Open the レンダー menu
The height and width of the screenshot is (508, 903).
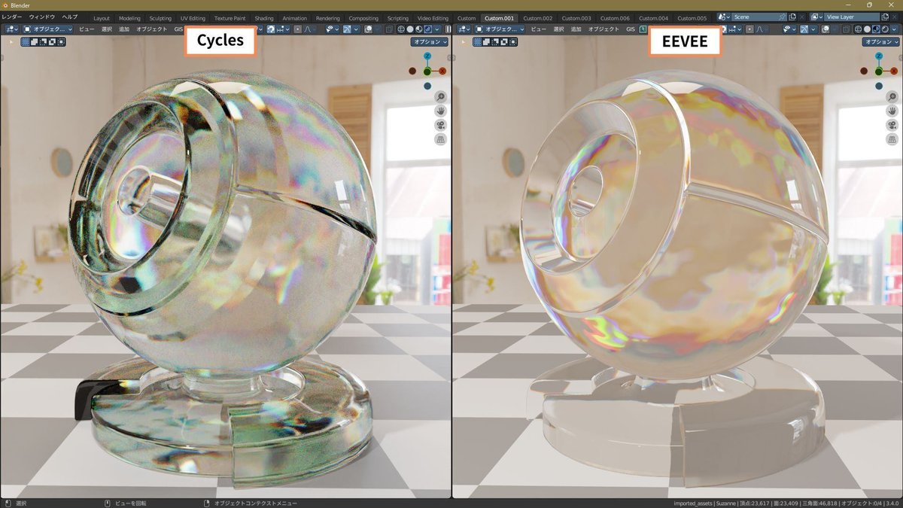click(x=12, y=17)
